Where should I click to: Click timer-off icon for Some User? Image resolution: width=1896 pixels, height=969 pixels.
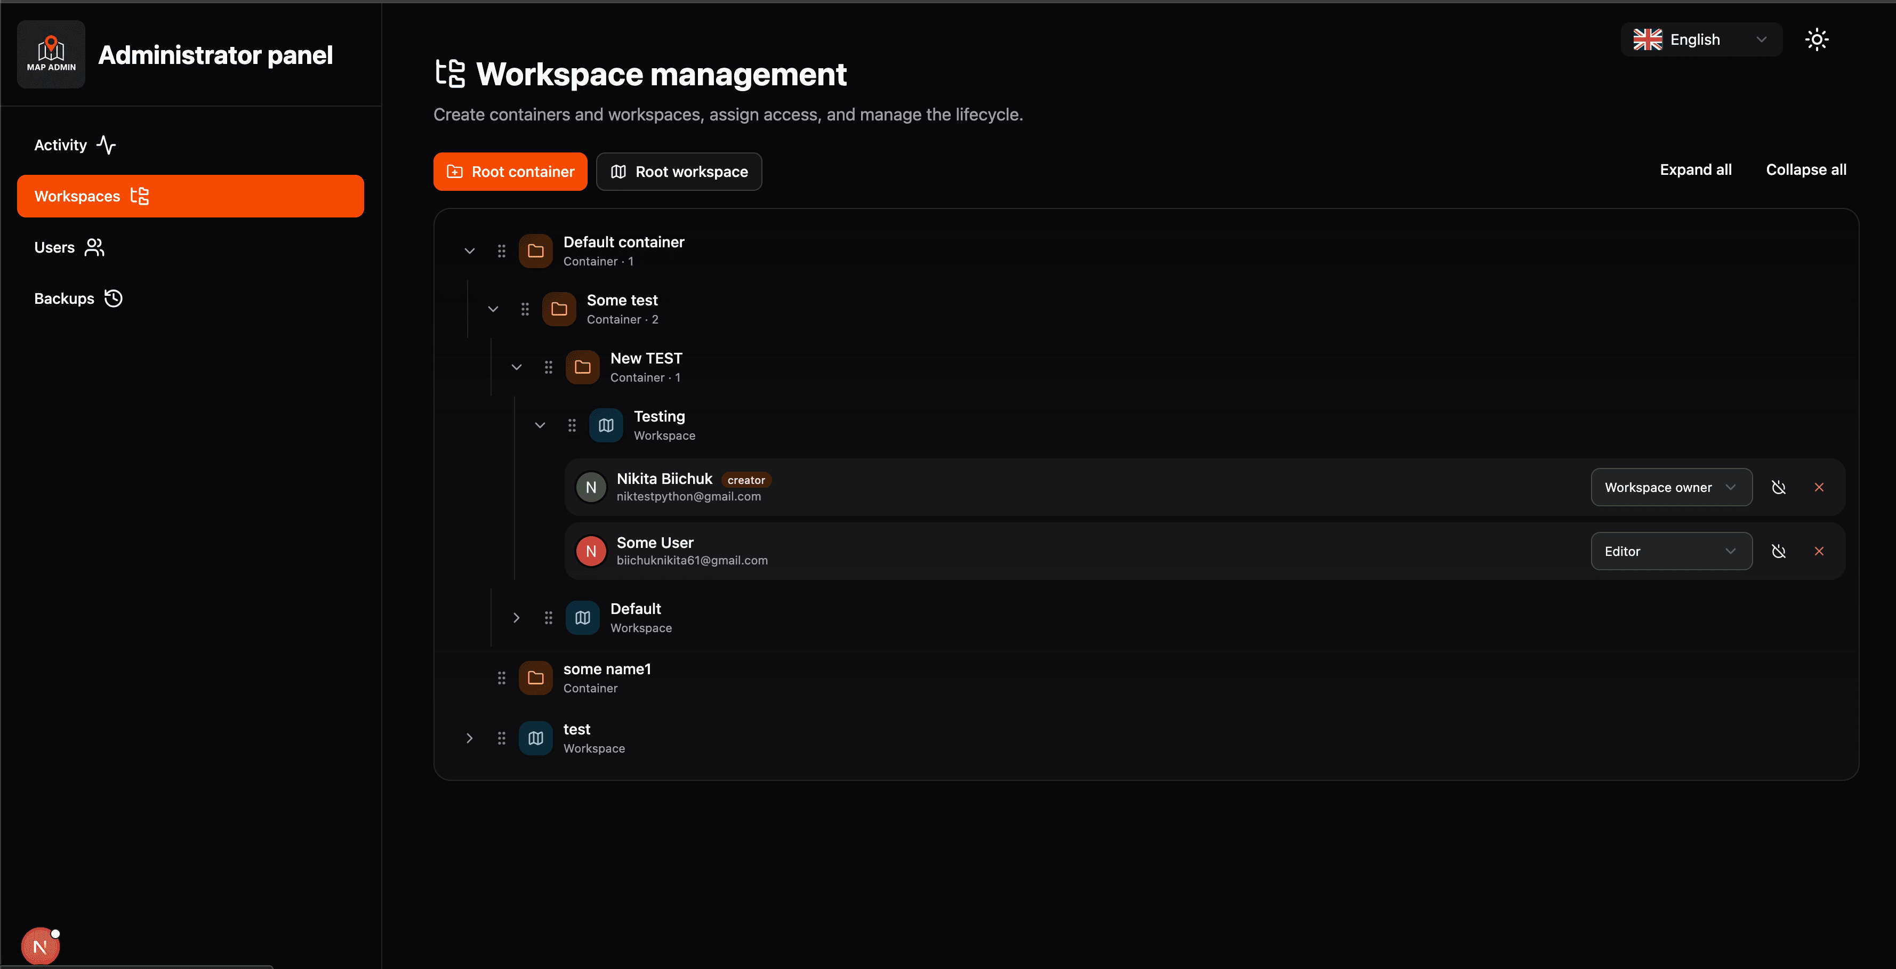coord(1779,552)
